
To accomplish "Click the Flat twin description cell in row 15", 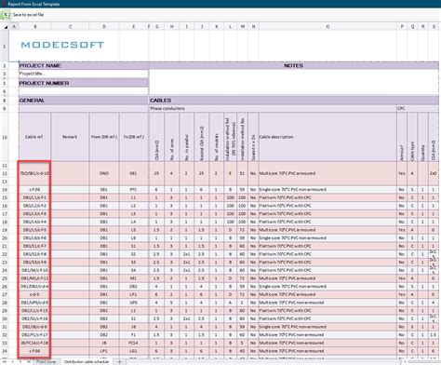I will [327, 197].
